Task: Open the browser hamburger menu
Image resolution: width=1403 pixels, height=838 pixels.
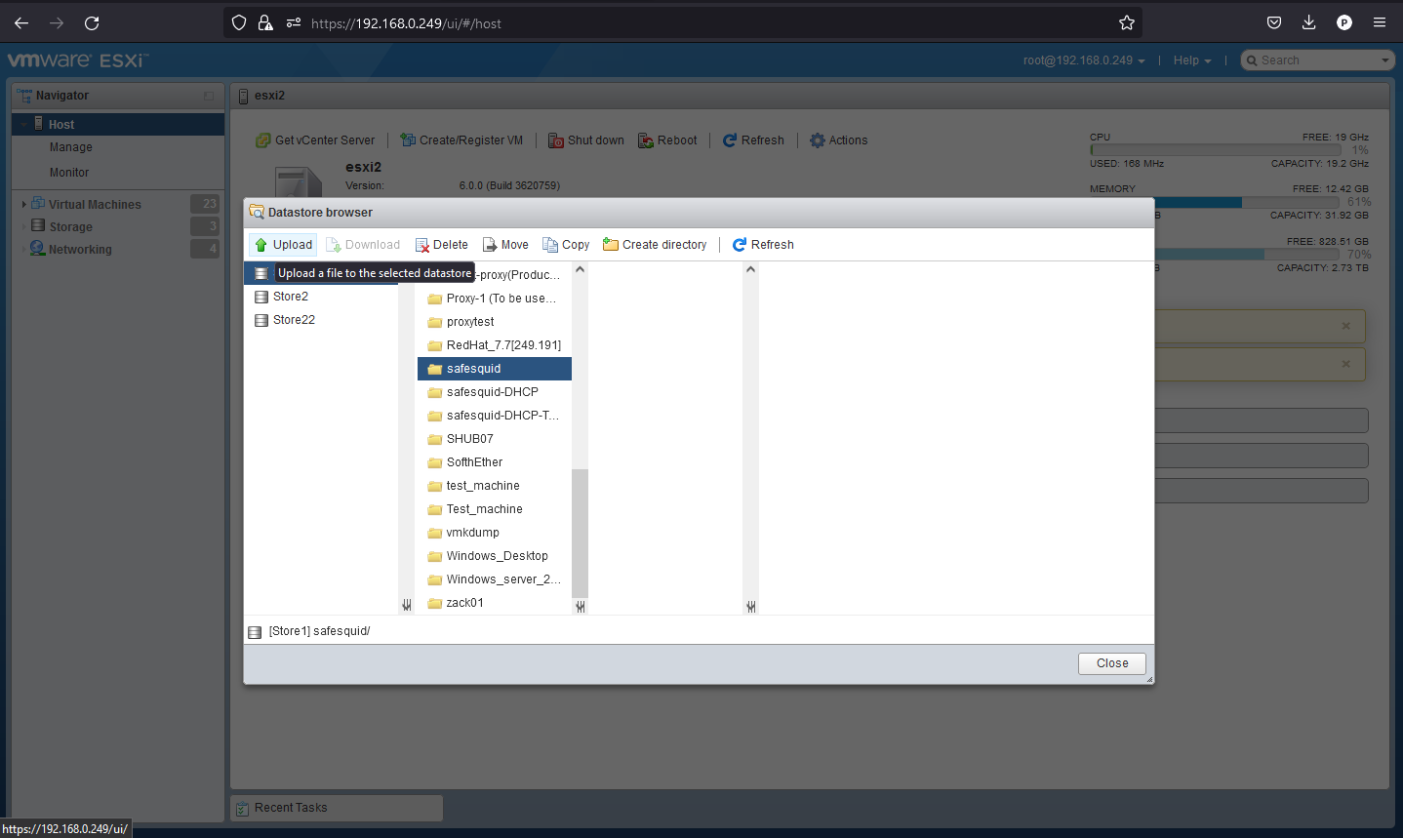Action: (x=1380, y=22)
